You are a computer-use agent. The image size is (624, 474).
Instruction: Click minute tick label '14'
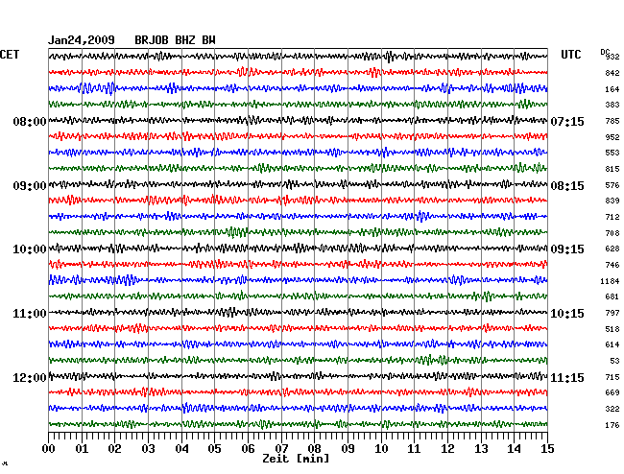click(x=514, y=448)
